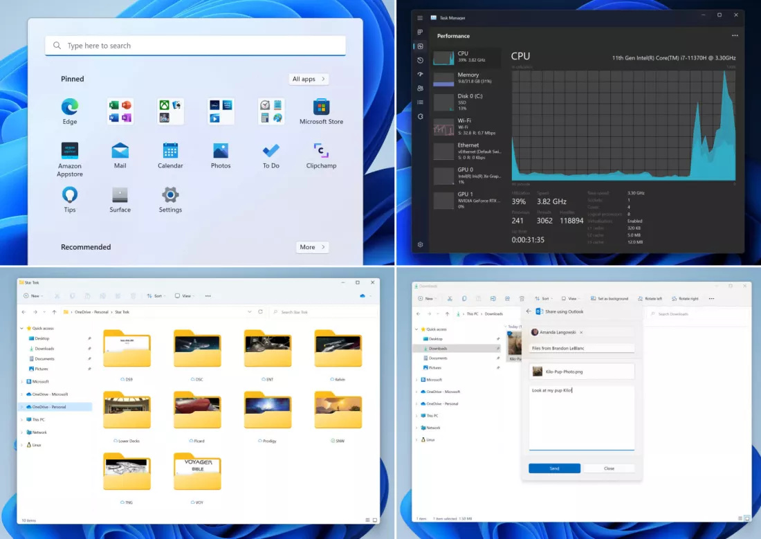Collapse Quick access in Star Trek window sidebar
The width and height of the screenshot is (761, 539).
click(x=22, y=328)
